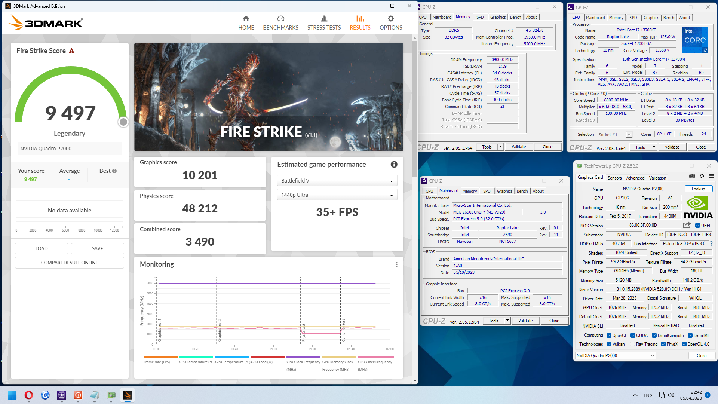The width and height of the screenshot is (718, 404).
Task: Toggle the DirectCompute checkbox
Action: coord(654,336)
